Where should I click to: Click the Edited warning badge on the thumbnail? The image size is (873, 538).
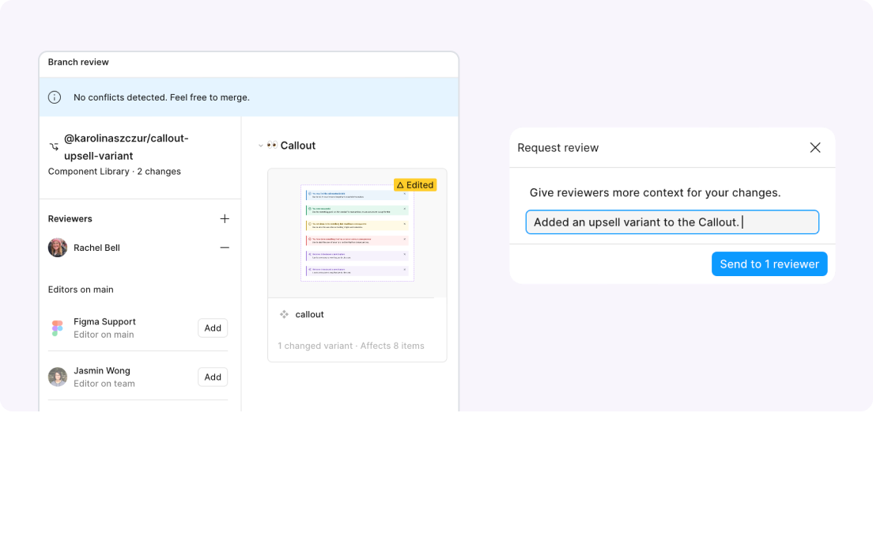415,184
